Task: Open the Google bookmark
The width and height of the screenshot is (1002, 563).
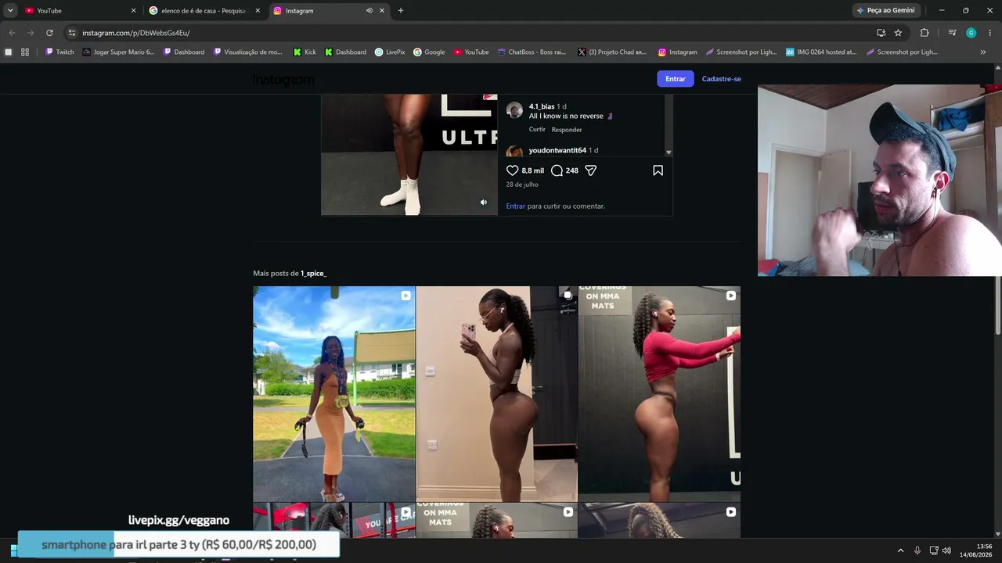Action: point(429,52)
